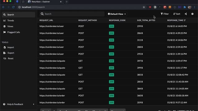Click the Search magnifier icon in sidebar
The height and width of the screenshot is (111, 198).
coord(4,15)
